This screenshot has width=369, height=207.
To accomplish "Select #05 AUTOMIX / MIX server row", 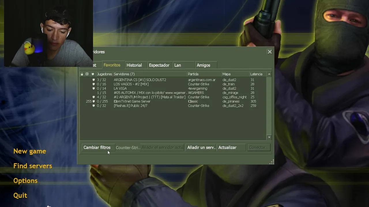I will click(173, 93).
